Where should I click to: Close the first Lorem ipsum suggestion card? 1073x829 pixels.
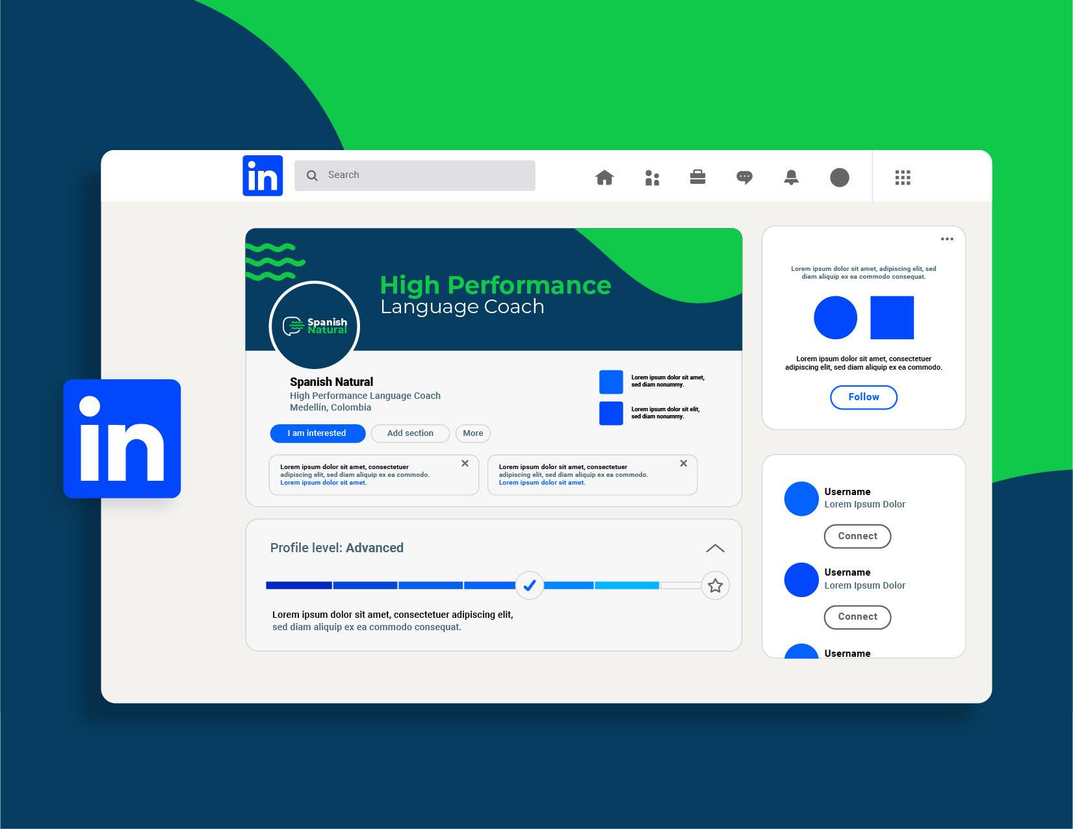coord(465,463)
